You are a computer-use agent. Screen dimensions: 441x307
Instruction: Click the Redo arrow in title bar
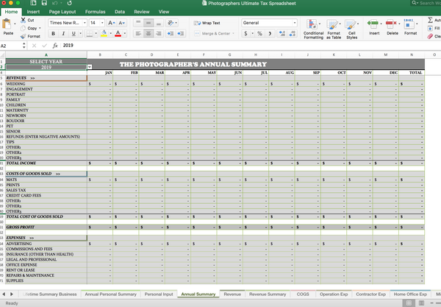(69, 3)
